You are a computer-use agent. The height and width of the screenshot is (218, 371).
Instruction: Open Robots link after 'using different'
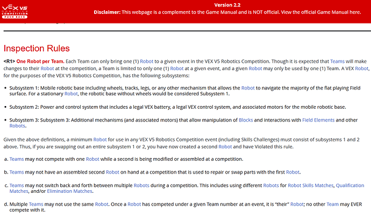pyautogui.click(x=271, y=186)
